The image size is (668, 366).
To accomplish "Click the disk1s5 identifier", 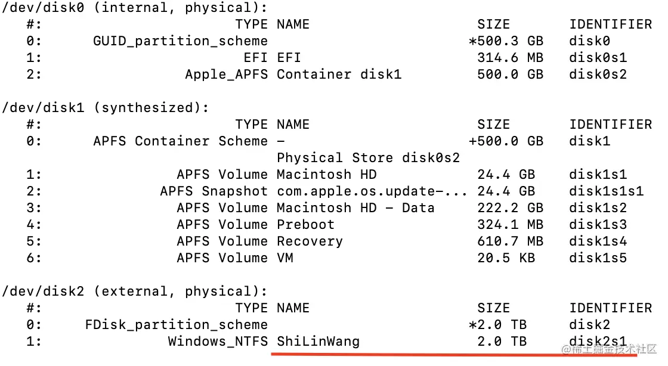I will pyautogui.click(x=598, y=258).
